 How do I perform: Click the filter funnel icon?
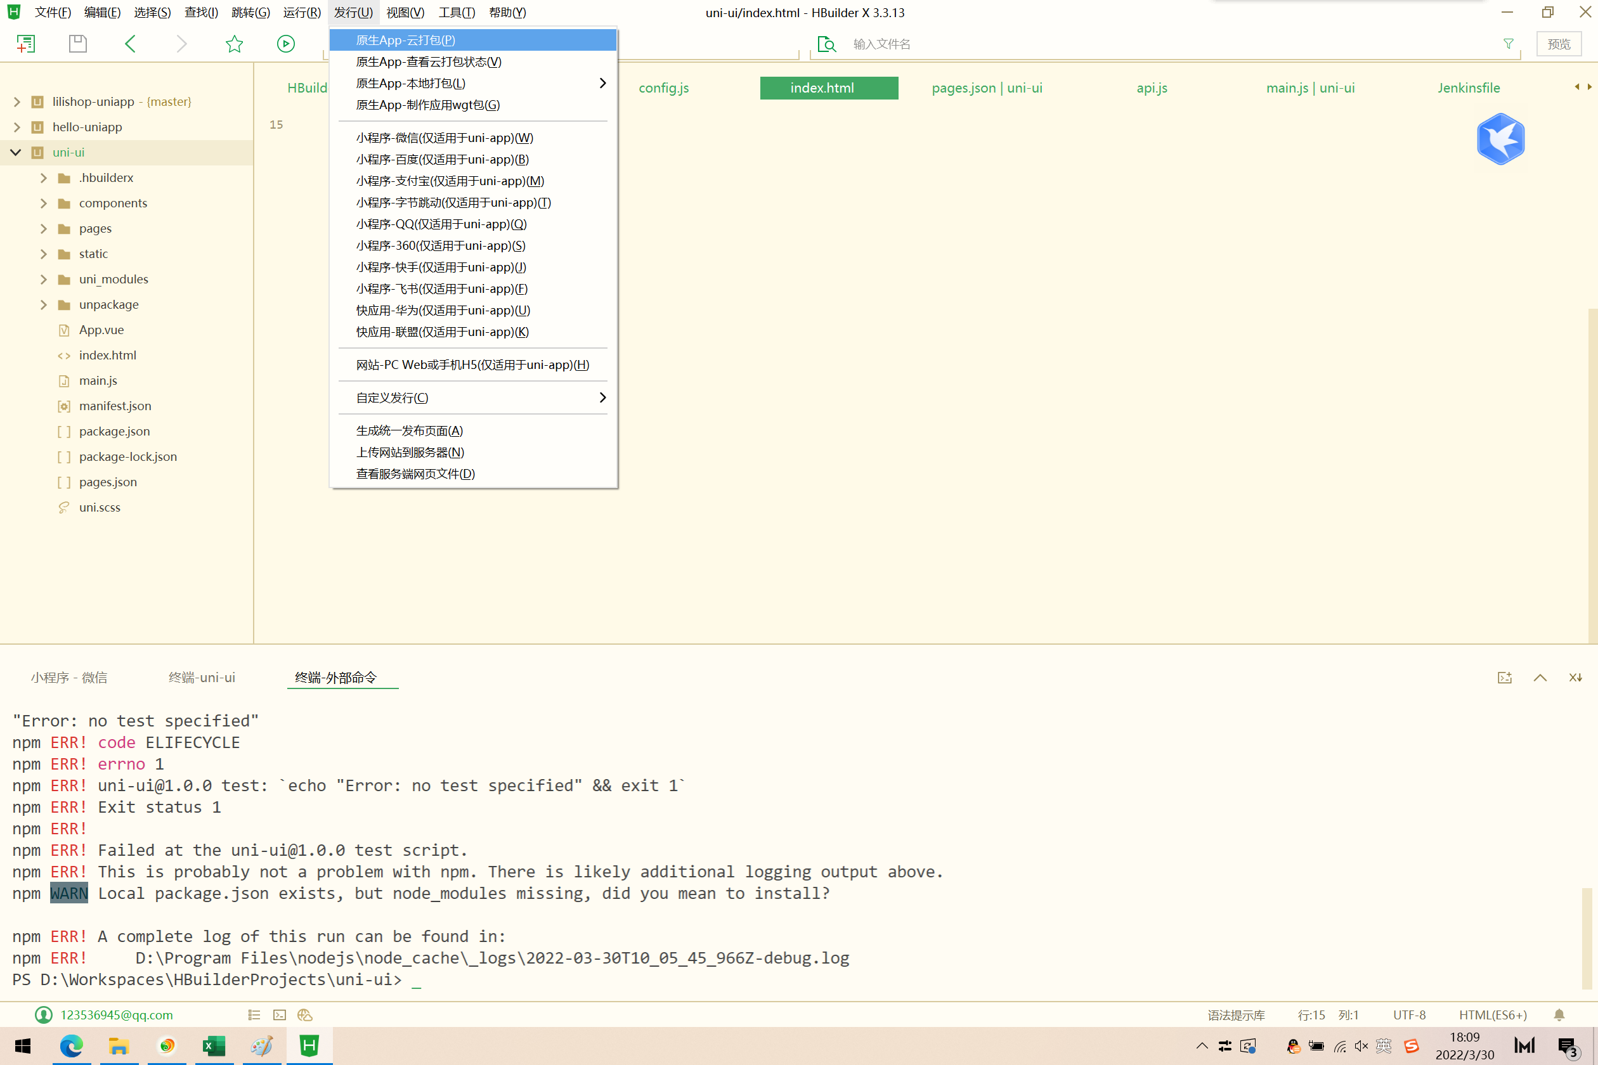(x=1509, y=44)
